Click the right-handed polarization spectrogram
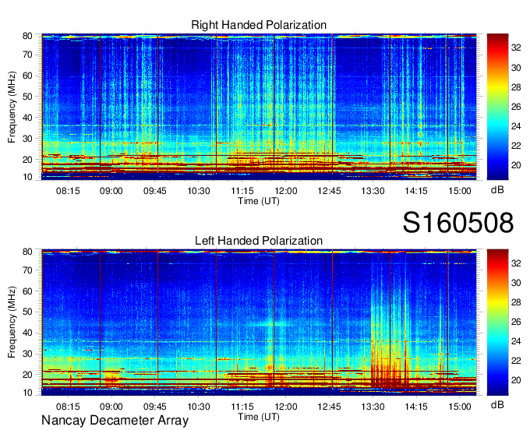Screen dimensions: 530x430 [x=259, y=107]
